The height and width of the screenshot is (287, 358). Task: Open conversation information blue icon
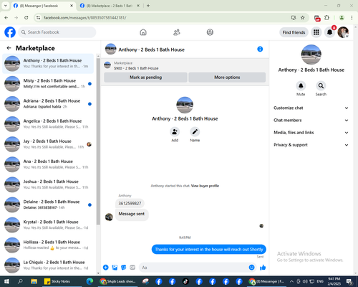point(260,49)
